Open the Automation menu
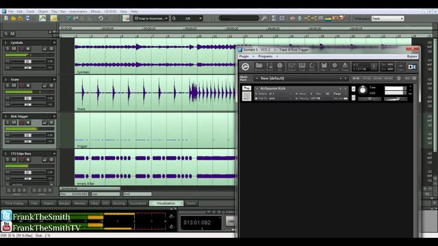Viewport: 438px width, 246px height. [x=78, y=12]
